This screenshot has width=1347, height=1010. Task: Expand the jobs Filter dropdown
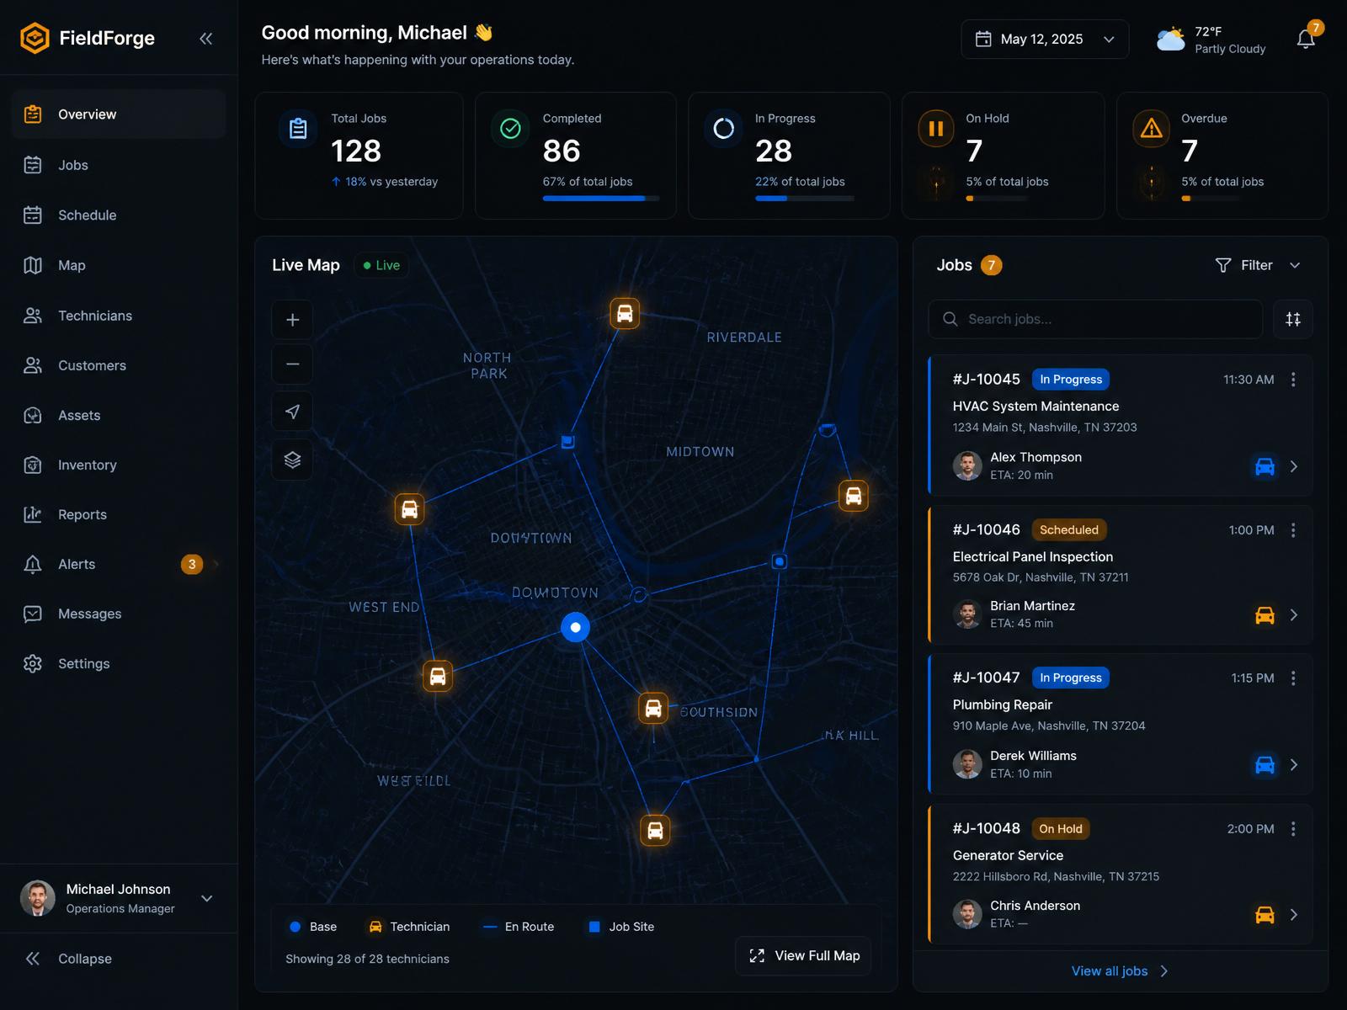tap(1258, 265)
